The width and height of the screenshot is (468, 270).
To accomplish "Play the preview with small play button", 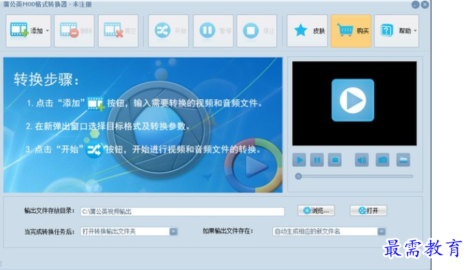I will (299, 160).
